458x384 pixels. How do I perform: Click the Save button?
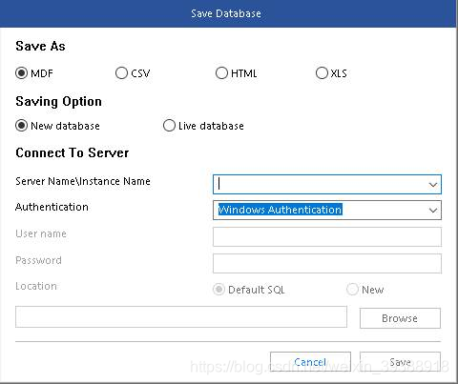[400, 362]
